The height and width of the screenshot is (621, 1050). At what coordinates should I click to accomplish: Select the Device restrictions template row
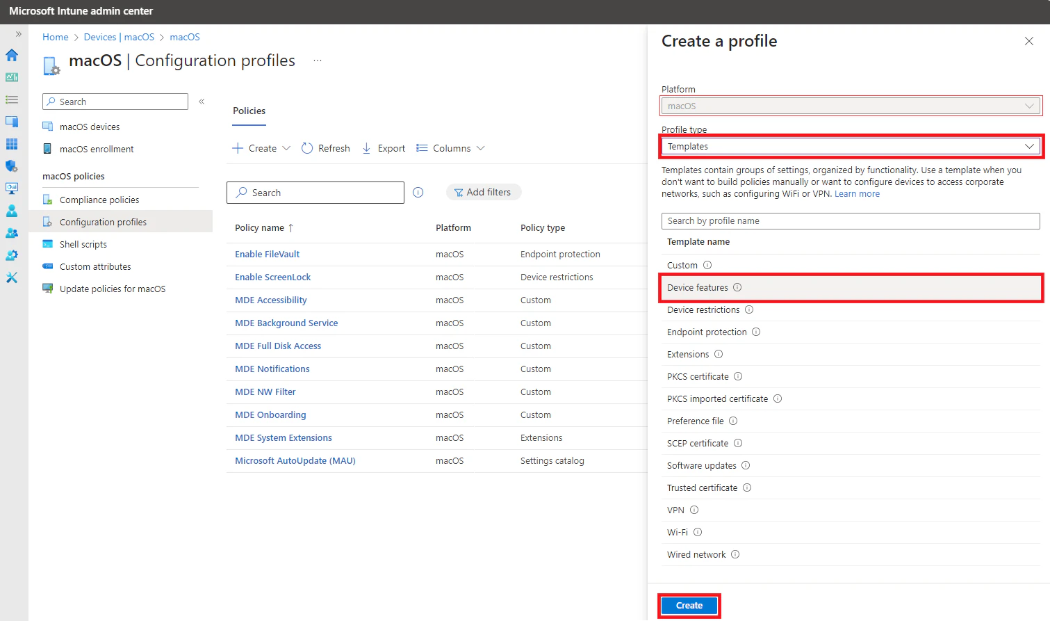click(x=851, y=309)
